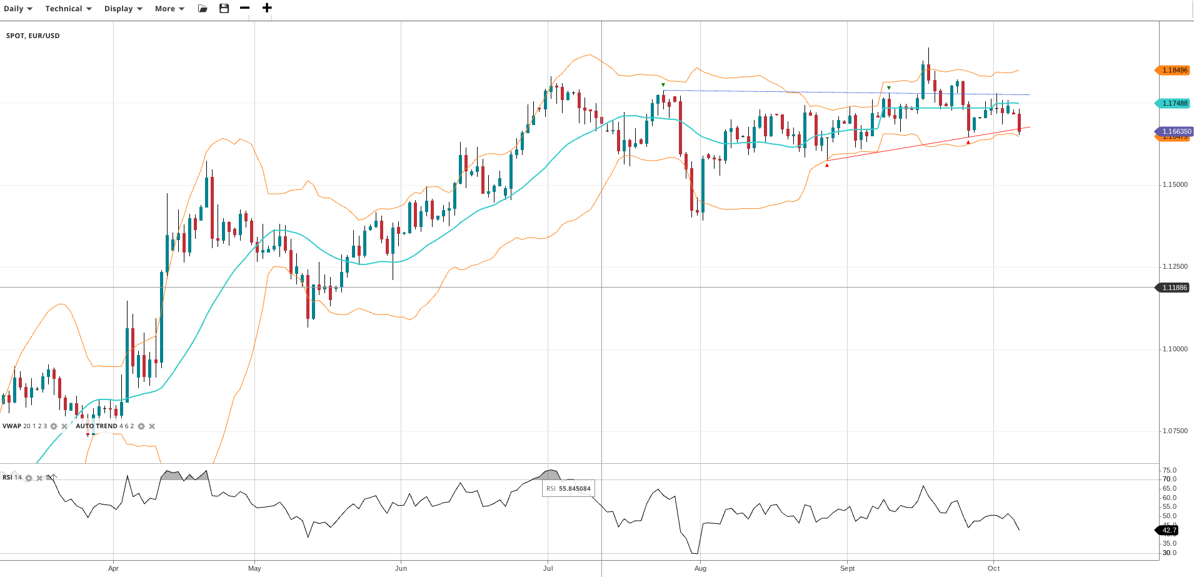The image size is (1194, 577).
Task: Open RSI indicator settings gear
Action: click(29, 478)
